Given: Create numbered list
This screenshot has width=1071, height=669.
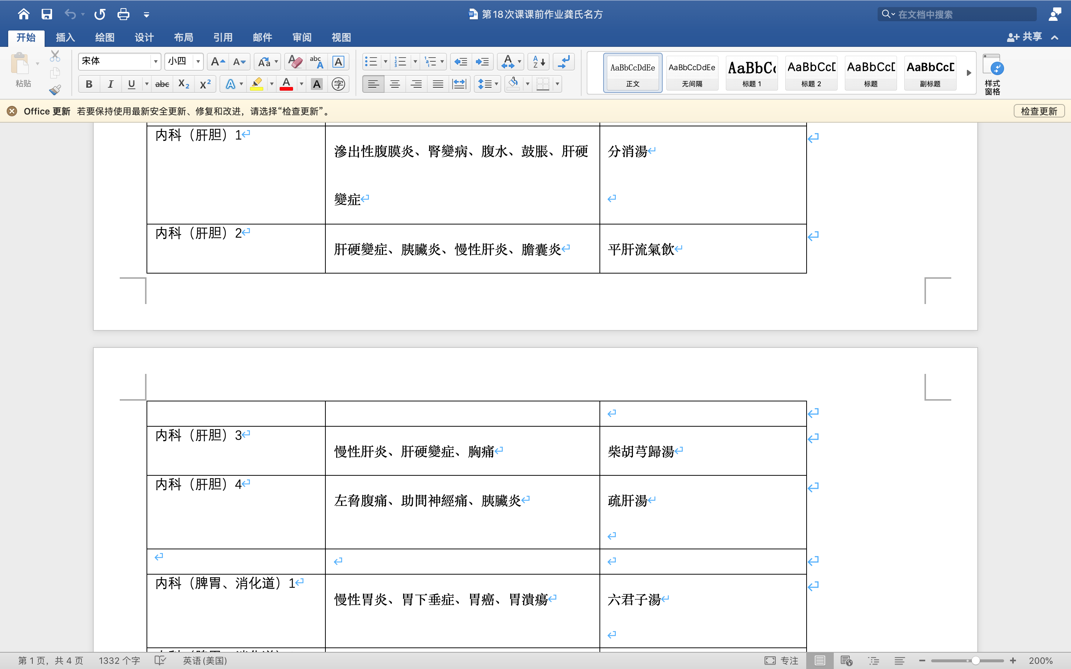Looking at the screenshot, I should (x=401, y=62).
